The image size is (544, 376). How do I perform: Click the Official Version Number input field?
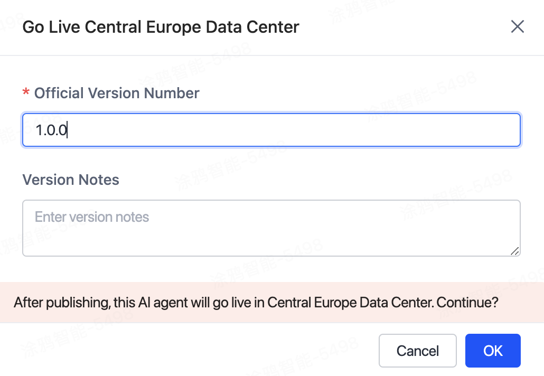pos(271,130)
